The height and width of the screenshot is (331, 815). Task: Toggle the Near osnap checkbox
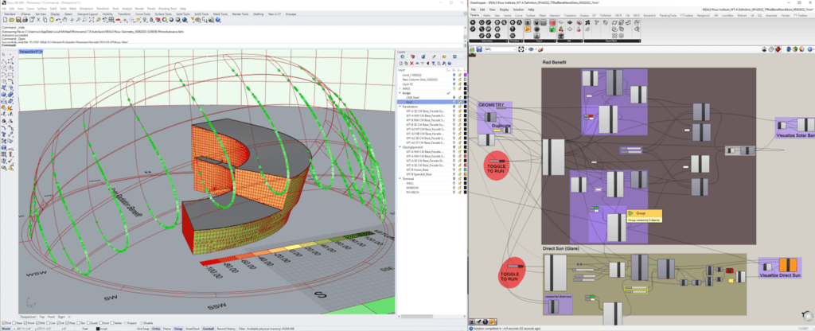(x=14, y=323)
